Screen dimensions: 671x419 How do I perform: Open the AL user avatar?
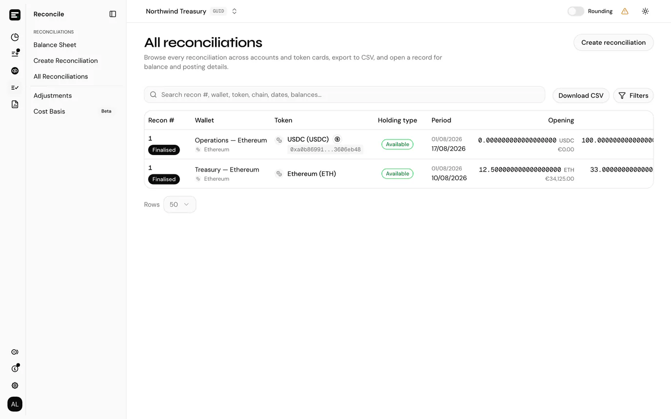pos(15,404)
